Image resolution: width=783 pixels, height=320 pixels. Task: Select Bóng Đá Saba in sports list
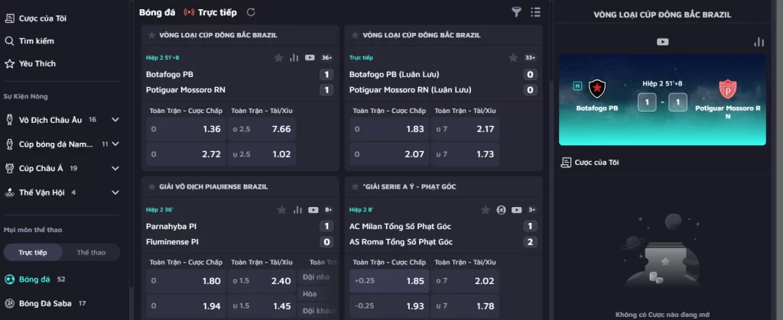click(45, 303)
